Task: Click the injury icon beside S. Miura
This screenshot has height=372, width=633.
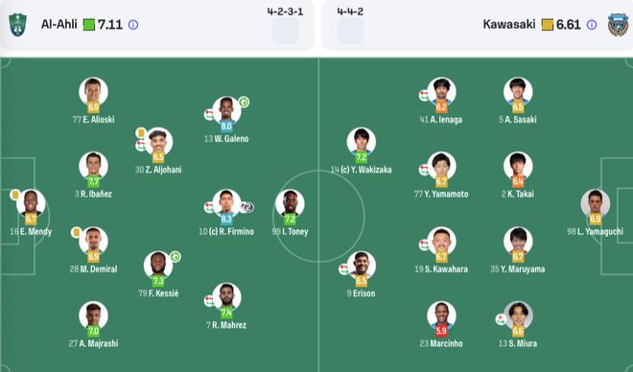Action: click(501, 319)
